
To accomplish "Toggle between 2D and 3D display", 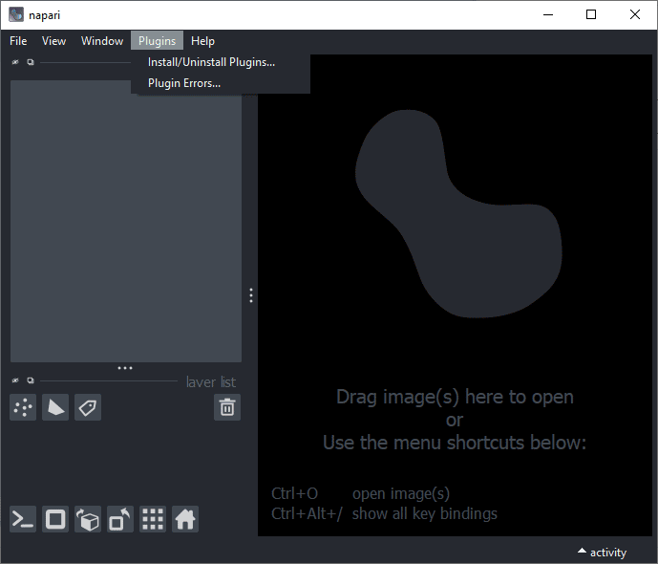I will click(x=55, y=519).
